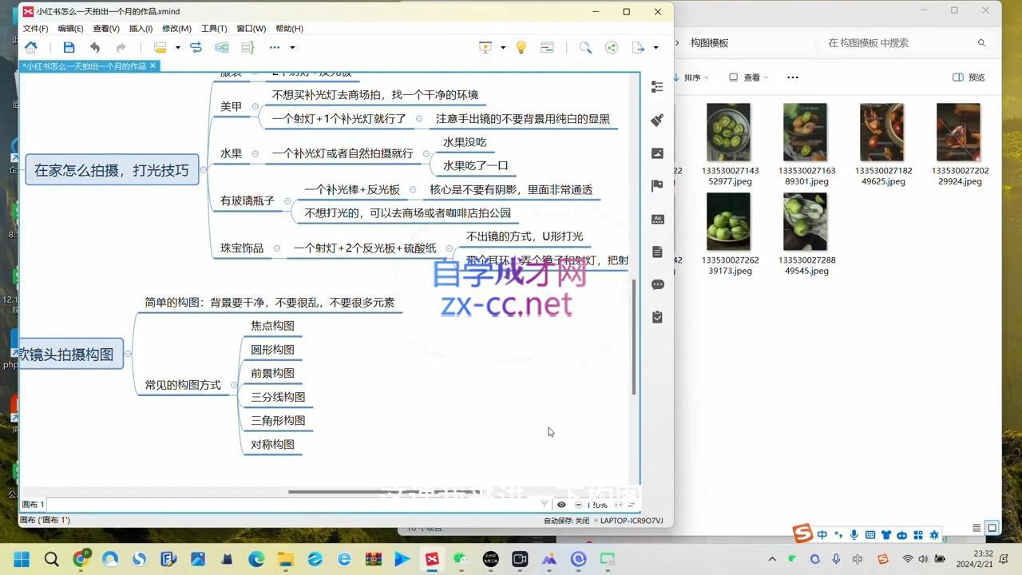Start presentation mode from the toolbar

pyautogui.click(x=485, y=47)
